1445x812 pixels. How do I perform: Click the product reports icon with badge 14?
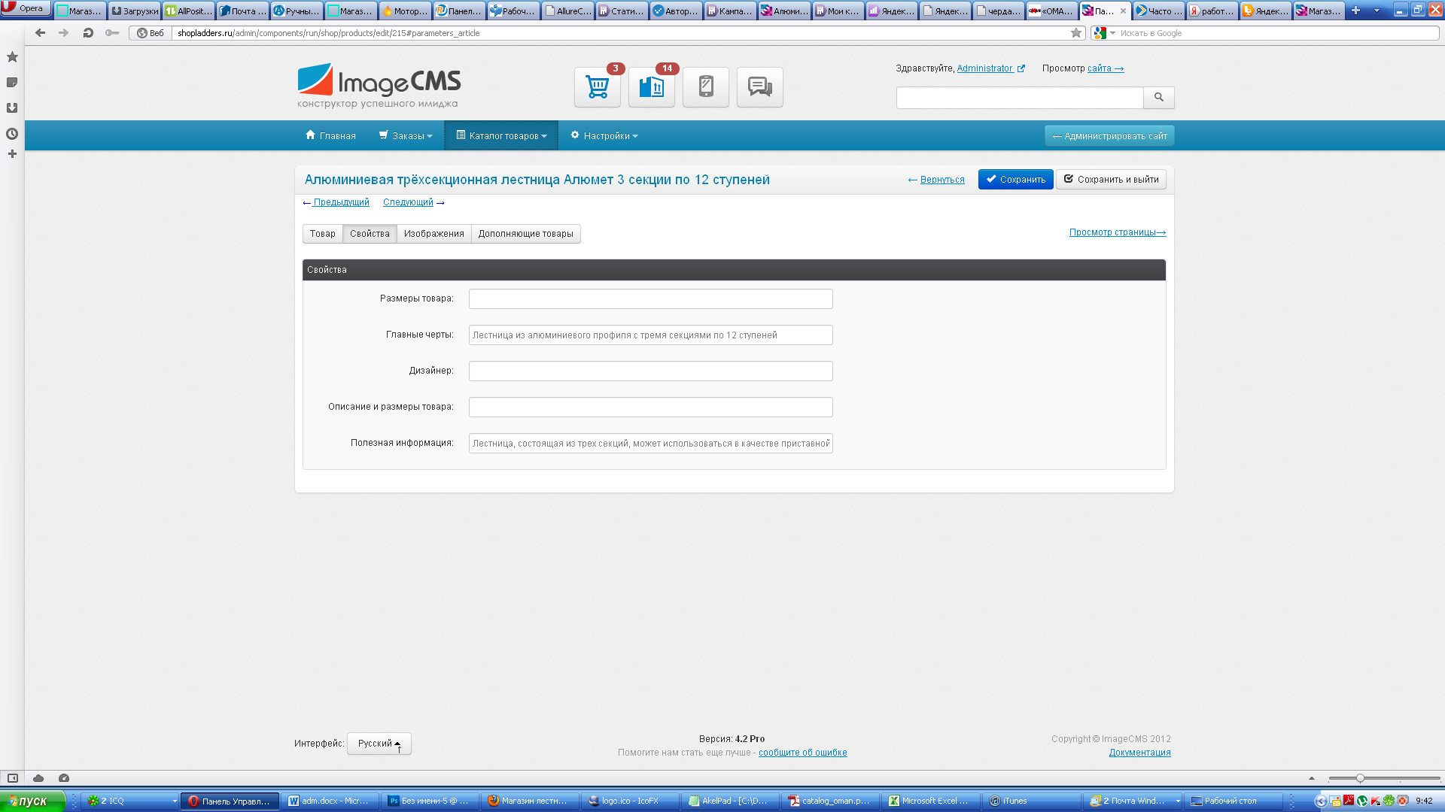pos(651,87)
